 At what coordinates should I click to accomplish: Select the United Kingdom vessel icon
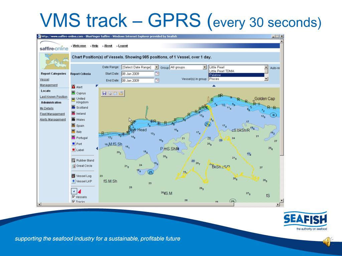(x=73, y=100)
